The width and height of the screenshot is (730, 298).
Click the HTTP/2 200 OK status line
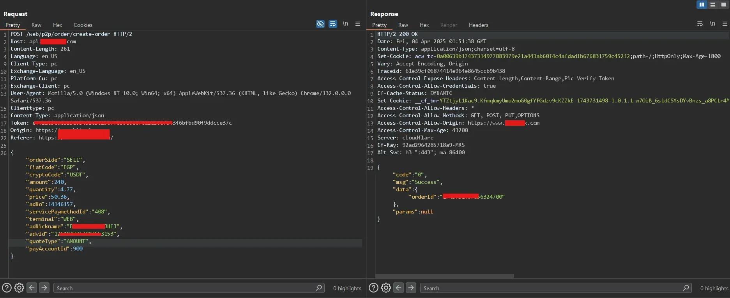397,34
